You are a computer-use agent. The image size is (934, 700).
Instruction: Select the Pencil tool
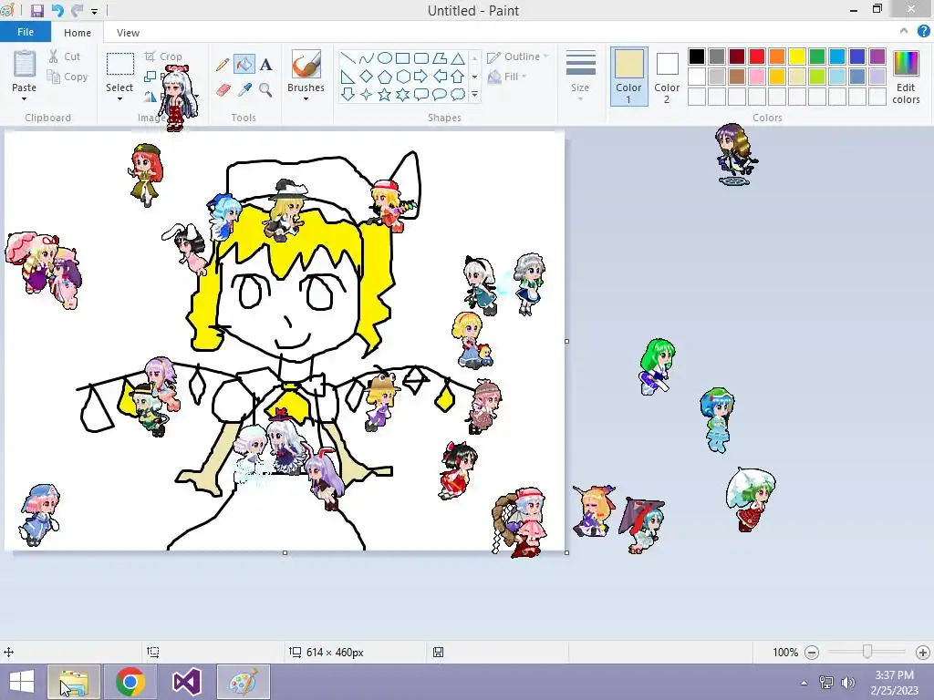point(223,65)
